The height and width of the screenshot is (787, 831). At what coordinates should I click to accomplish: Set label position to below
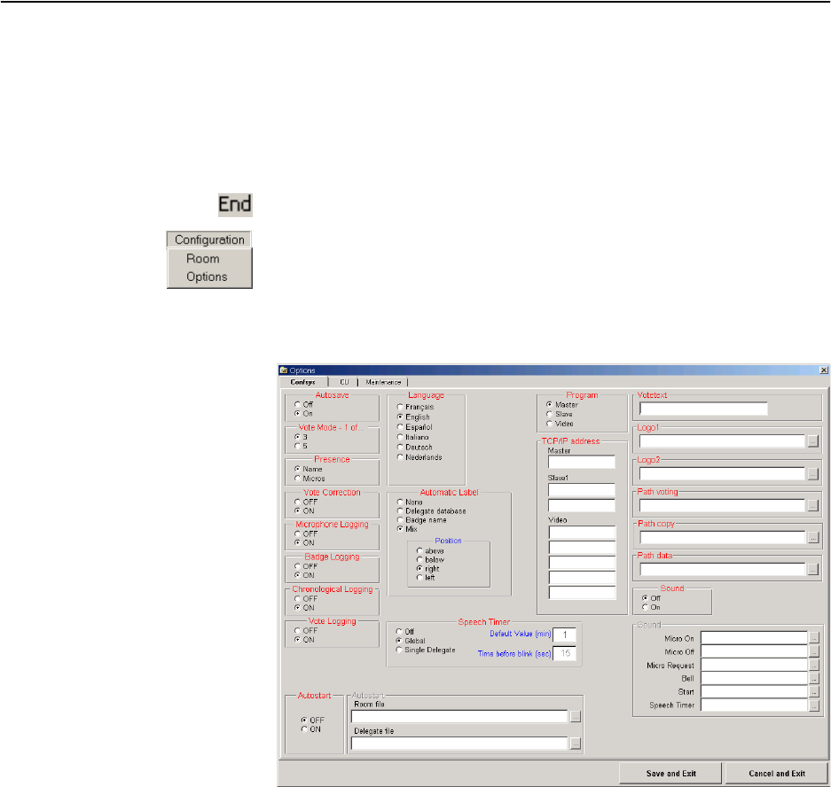[419, 560]
